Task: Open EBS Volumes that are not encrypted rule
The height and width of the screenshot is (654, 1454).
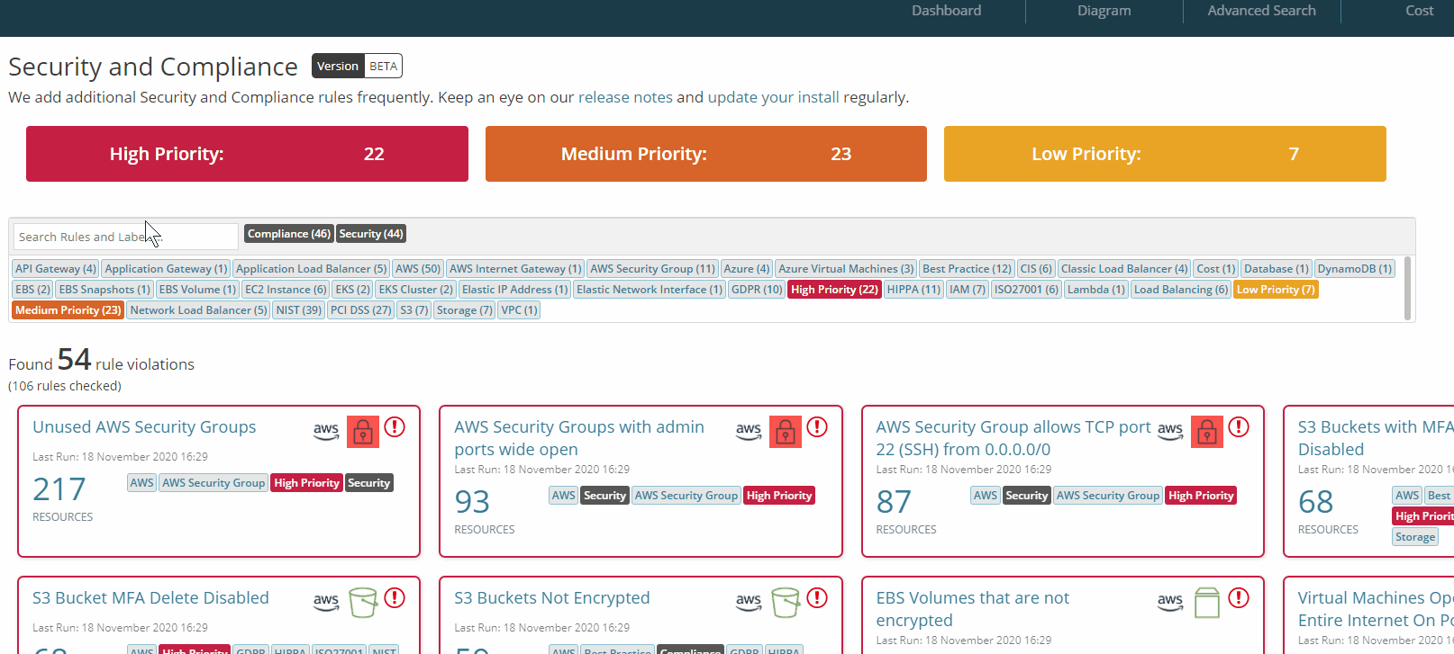Action: click(x=973, y=609)
